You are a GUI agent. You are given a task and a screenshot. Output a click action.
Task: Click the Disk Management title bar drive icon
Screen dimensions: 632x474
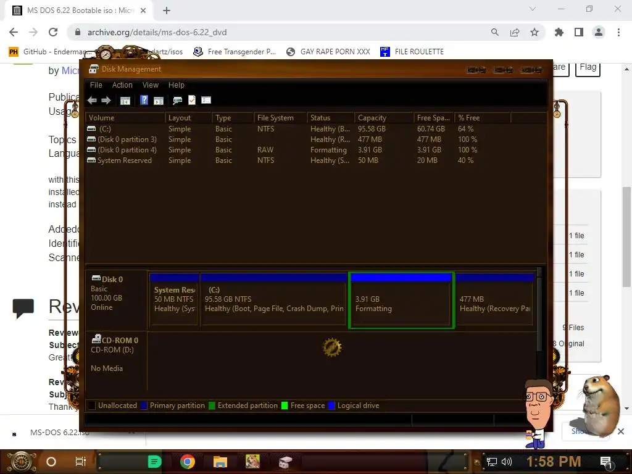click(x=94, y=69)
